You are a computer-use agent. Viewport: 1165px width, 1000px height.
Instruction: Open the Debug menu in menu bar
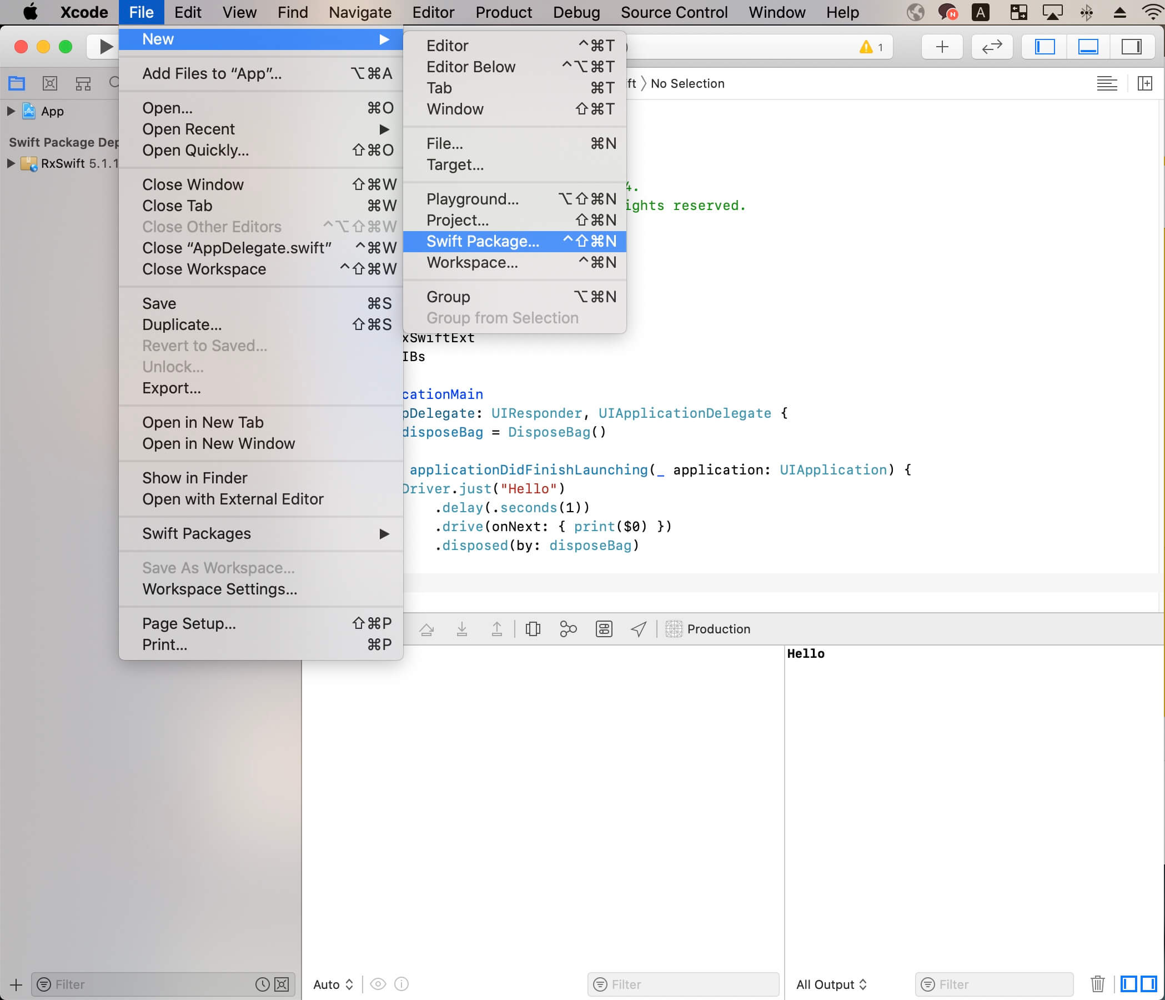tap(576, 12)
